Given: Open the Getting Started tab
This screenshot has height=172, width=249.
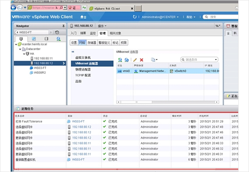Looking at the screenshot, I should 74,33.
